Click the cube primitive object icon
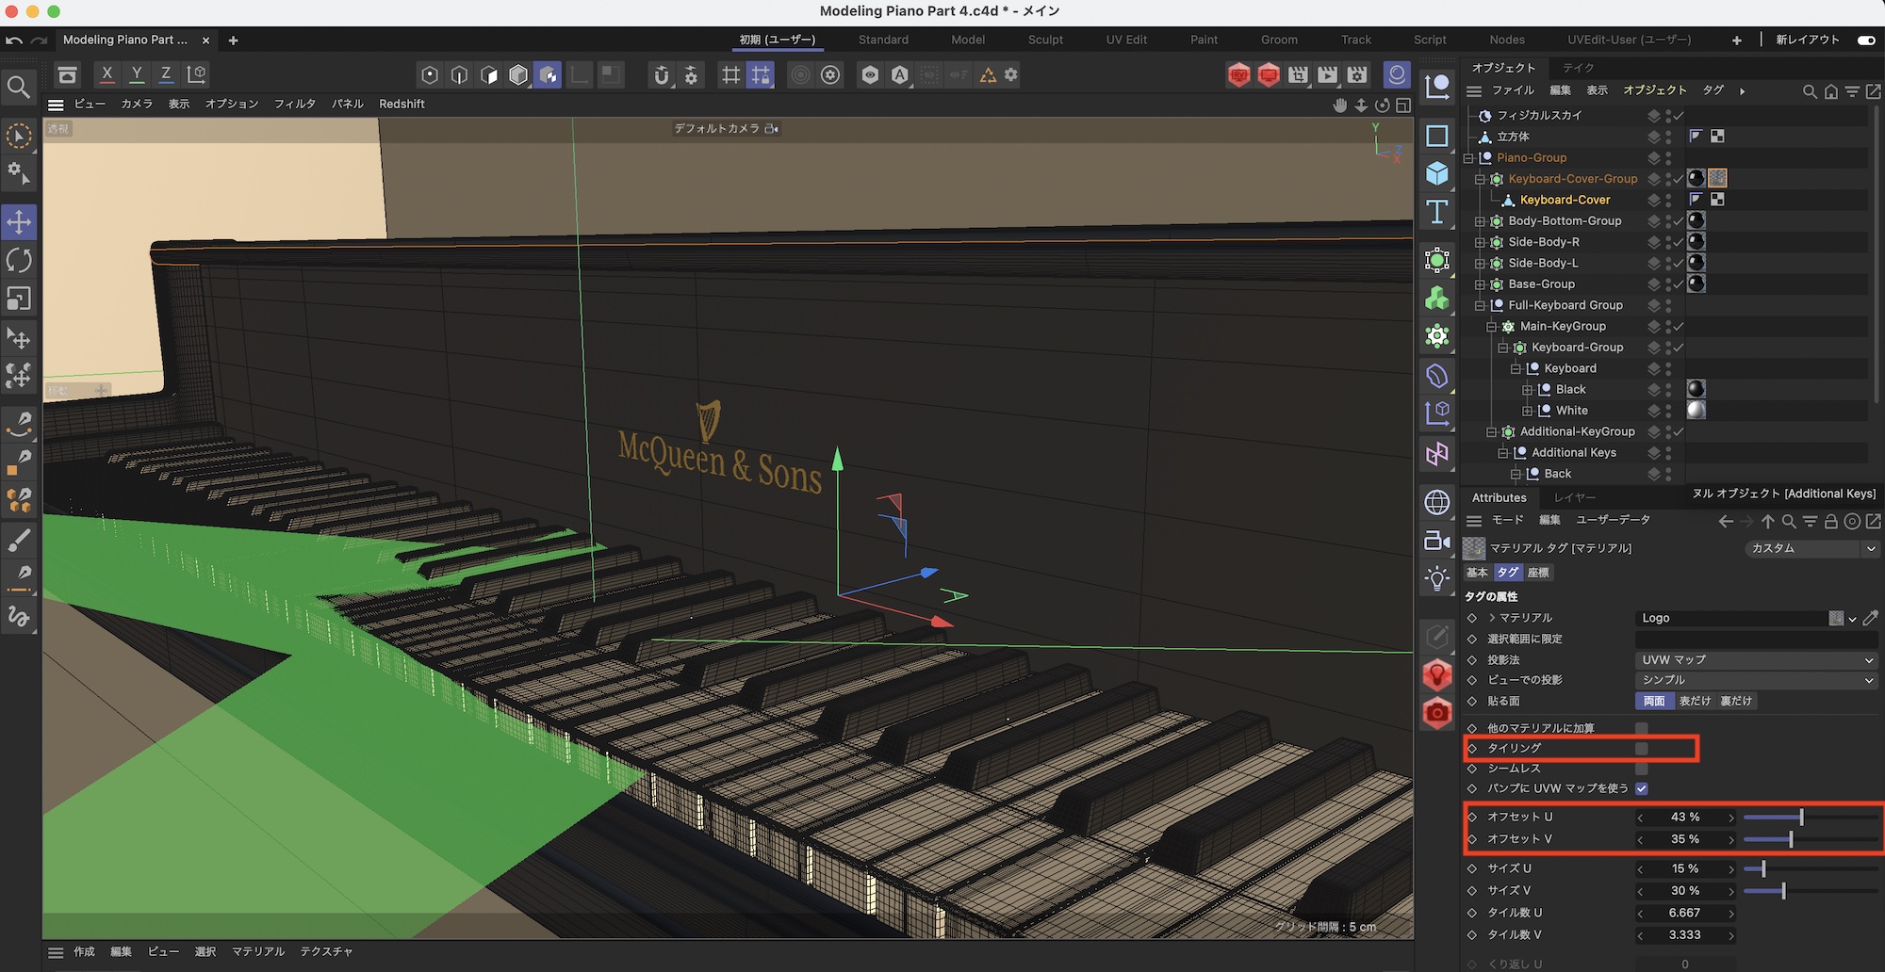Screen dimensions: 1885x972 (x=1436, y=173)
